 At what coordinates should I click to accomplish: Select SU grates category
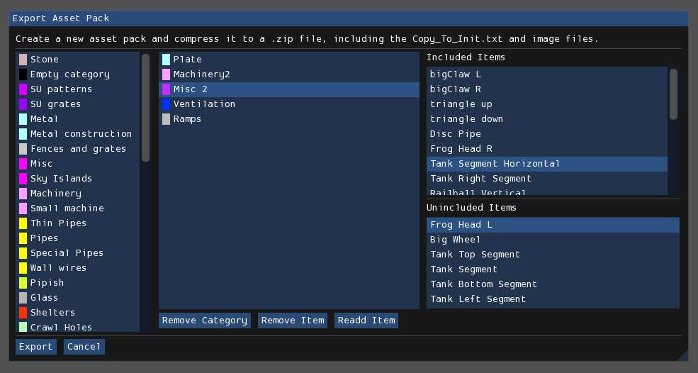(x=78, y=104)
